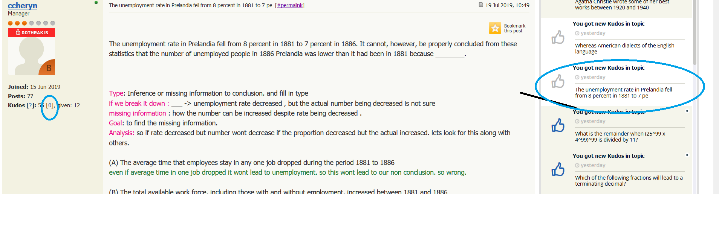Click blue thumbs-up beside the terminating decimal notification
719x244 pixels.
558,169
